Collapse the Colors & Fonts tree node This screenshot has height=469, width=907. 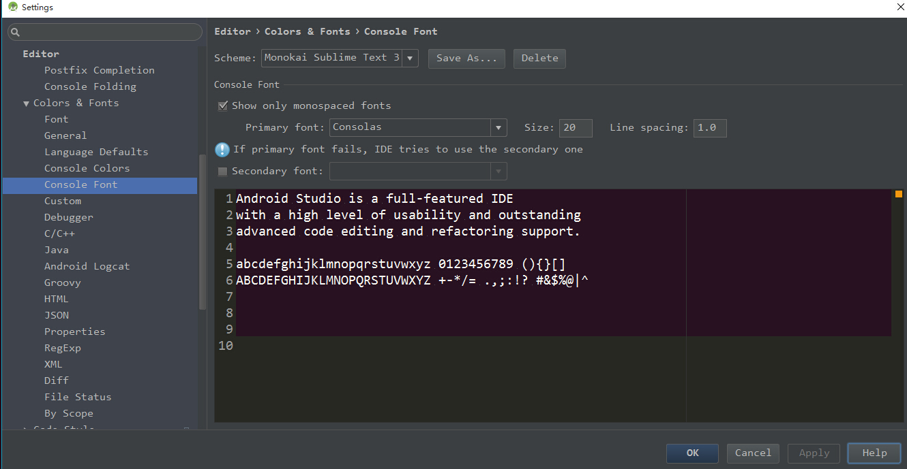click(26, 103)
